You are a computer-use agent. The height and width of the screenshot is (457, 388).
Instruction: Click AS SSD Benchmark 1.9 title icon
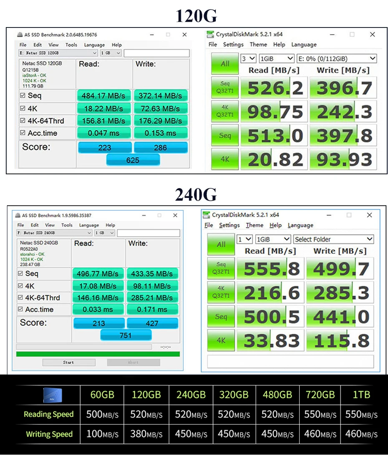point(18,215)
